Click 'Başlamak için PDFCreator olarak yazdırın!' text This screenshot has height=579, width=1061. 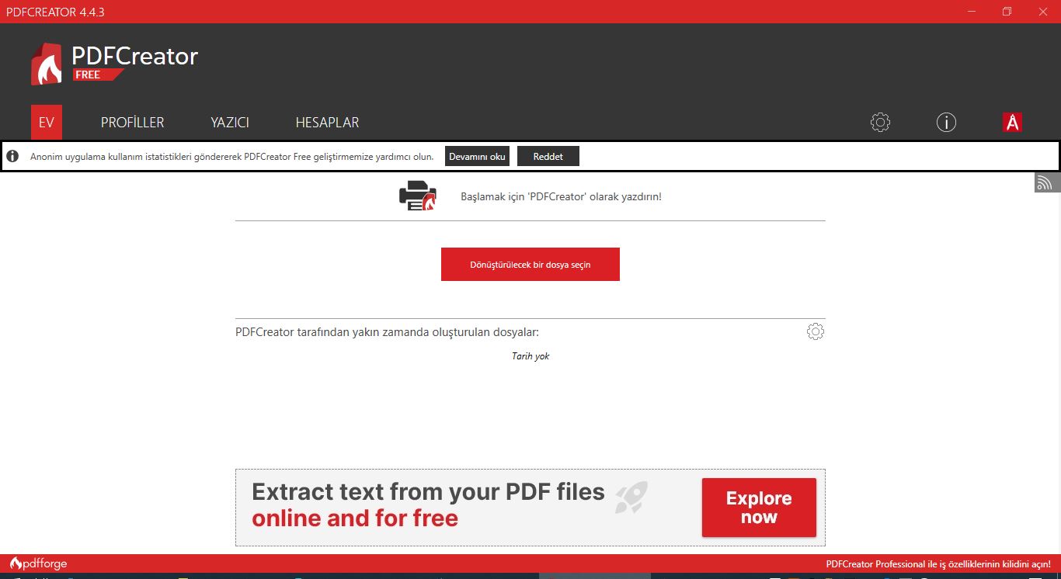coord(561,197)
